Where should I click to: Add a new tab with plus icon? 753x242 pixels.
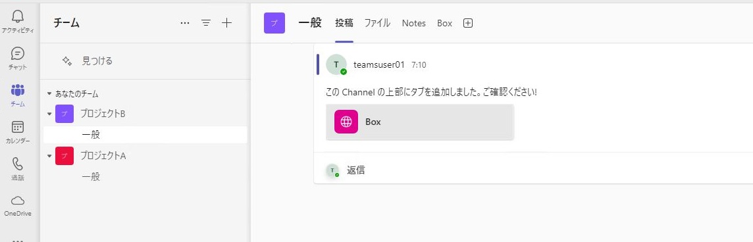coord(468,23)
